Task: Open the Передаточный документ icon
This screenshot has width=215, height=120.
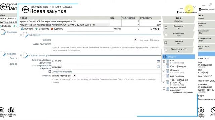Action: click(168, 89)
